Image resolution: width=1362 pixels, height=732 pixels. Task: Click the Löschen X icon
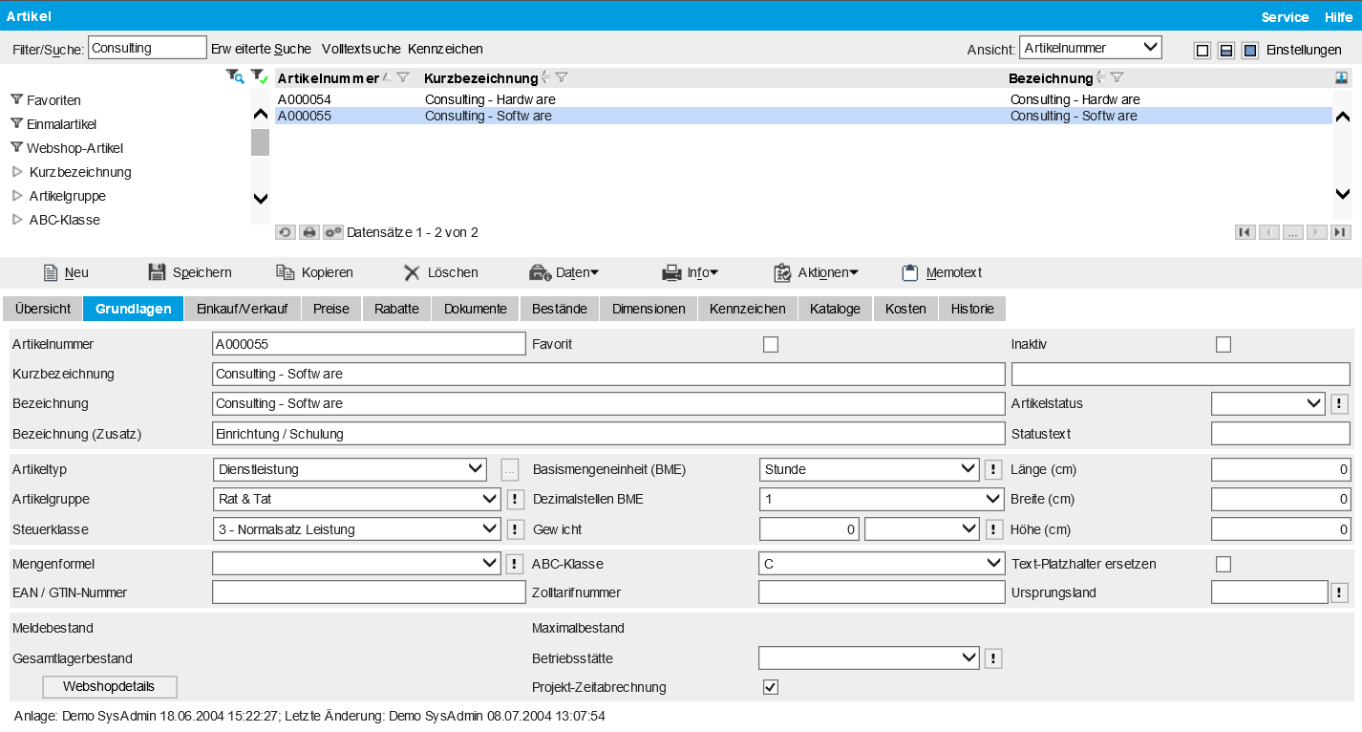(x=412, y=272)
